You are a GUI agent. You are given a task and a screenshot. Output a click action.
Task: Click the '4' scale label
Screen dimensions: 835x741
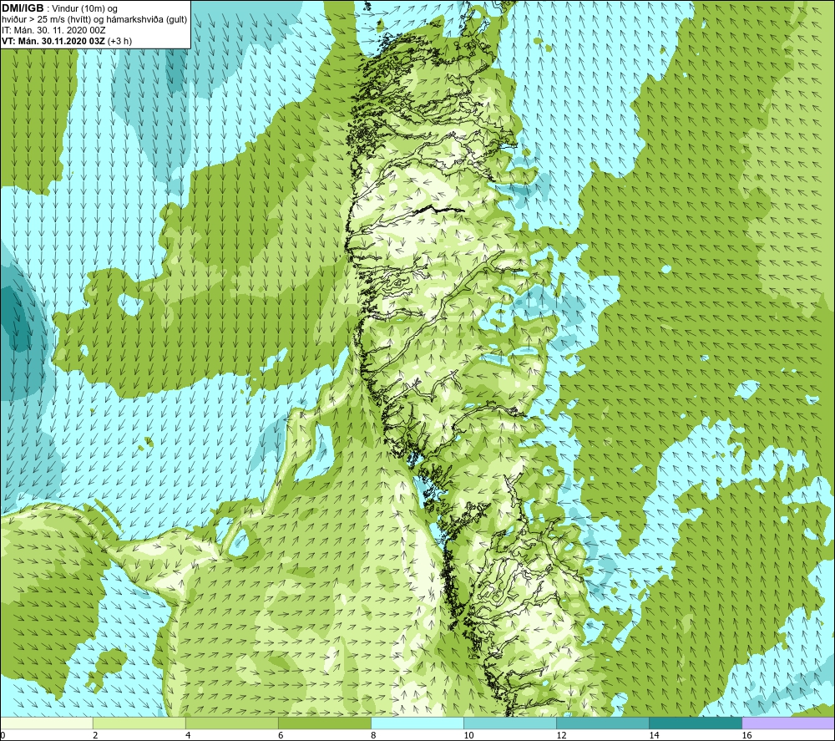[x=188, y=736]
